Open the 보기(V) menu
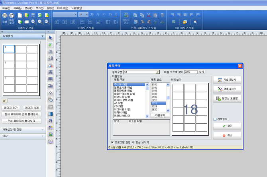 (x=39, y=8)
